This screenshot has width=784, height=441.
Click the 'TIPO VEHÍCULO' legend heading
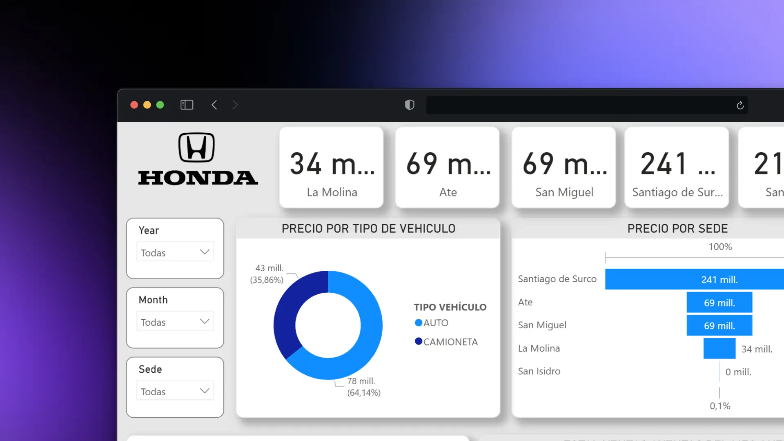[450, 307]
